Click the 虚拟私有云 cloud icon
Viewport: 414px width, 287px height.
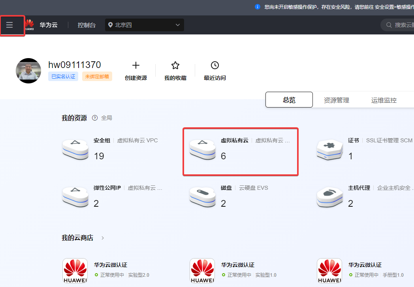203,149
